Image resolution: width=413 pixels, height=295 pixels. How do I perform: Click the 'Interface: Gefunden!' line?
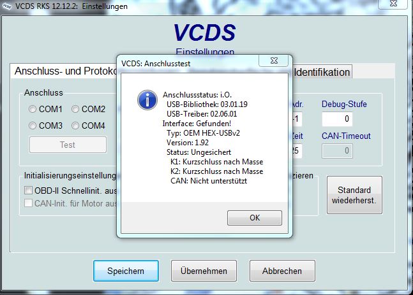tap(197, 124)
